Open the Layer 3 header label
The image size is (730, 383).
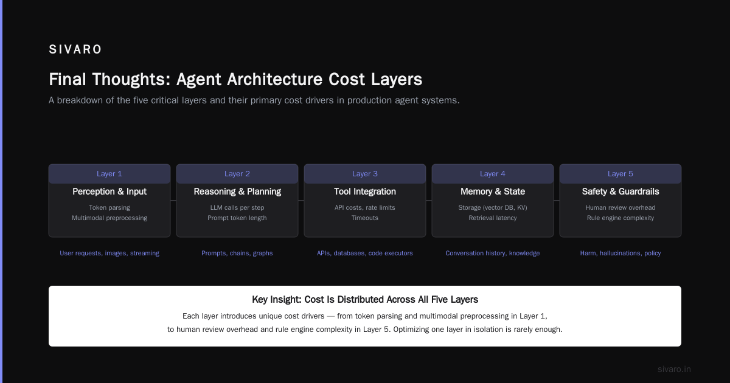[x=365, y=174]
